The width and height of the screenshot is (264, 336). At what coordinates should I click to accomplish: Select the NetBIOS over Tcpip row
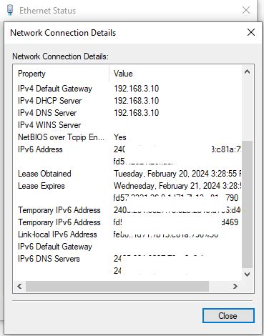click(x=127, y=137)
